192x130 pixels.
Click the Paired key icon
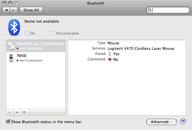pyautogui.click(x=110, y=54)
